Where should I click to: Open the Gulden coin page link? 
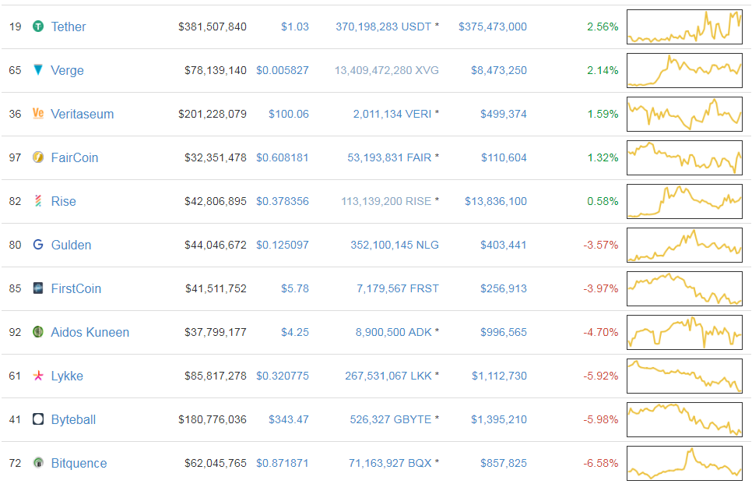pyautogui.click(x=71, y=246)
